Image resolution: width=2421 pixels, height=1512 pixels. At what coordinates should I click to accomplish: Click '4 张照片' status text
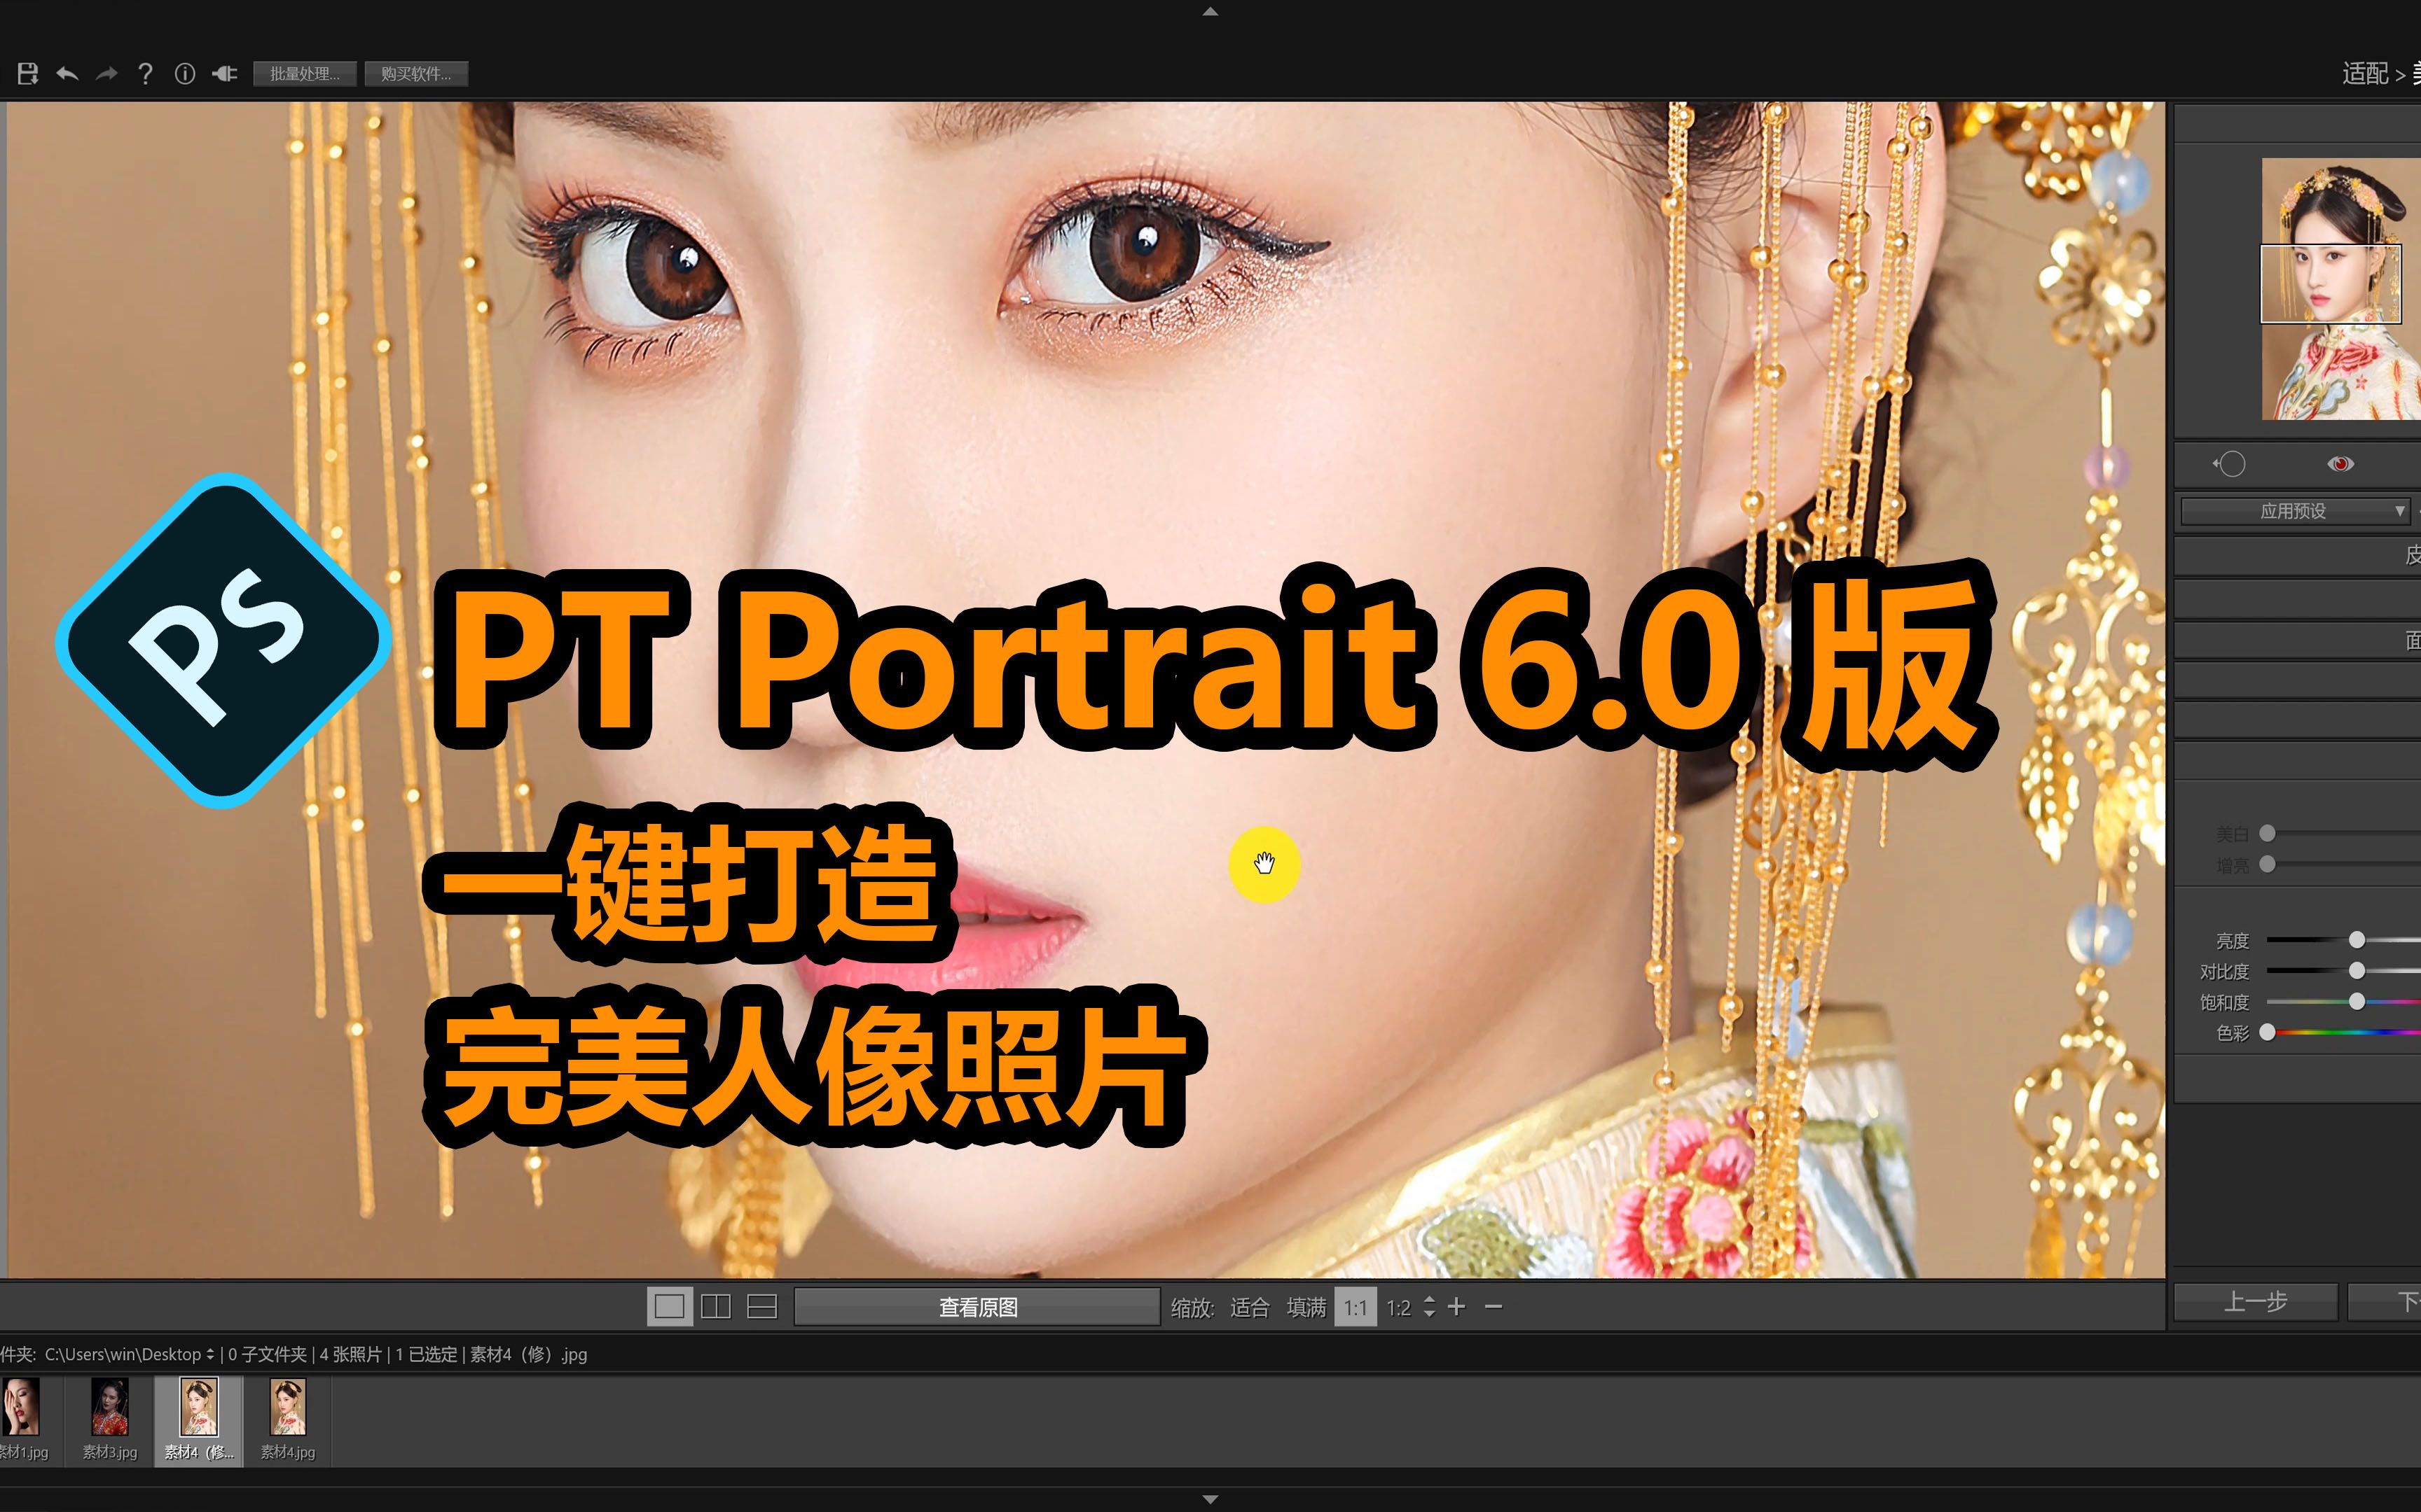(x=351, y=1355)
